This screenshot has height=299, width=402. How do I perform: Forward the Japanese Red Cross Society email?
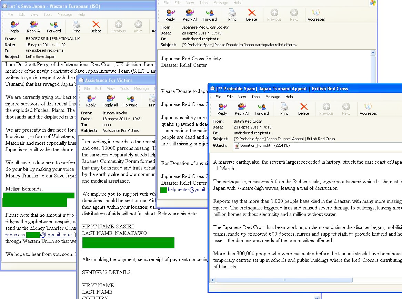(210, 15)
